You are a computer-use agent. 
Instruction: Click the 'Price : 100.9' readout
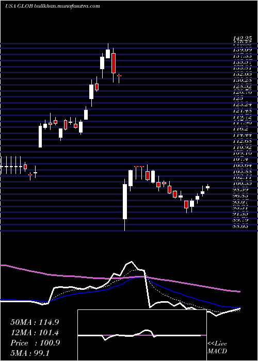[x=35, y=343]
